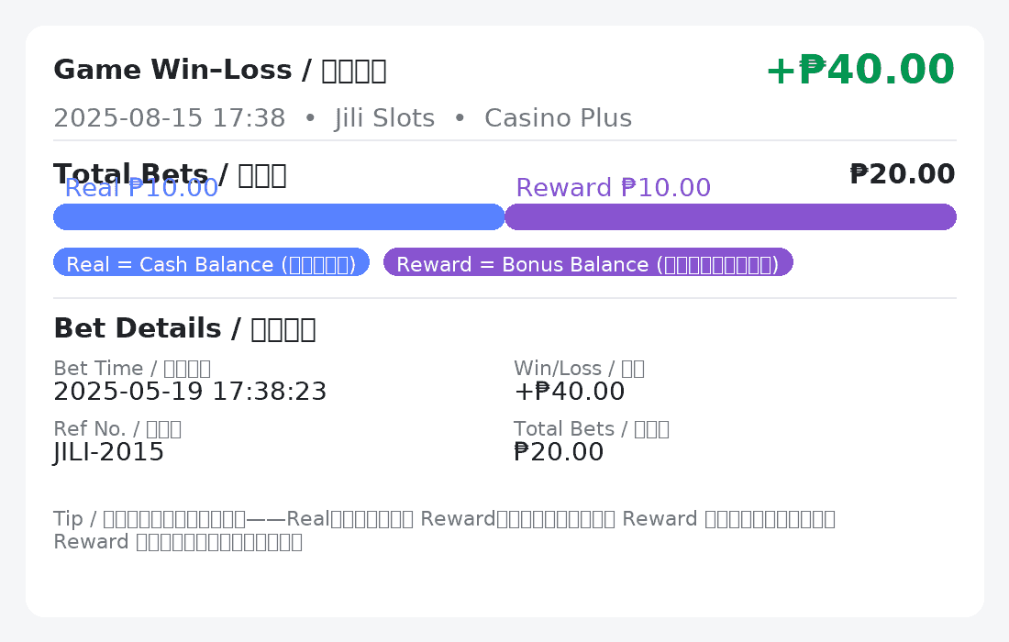Select the Real = Cash Balance pill
The width and height of the screenshot is (1009, 642).
(x=211, y=263)
